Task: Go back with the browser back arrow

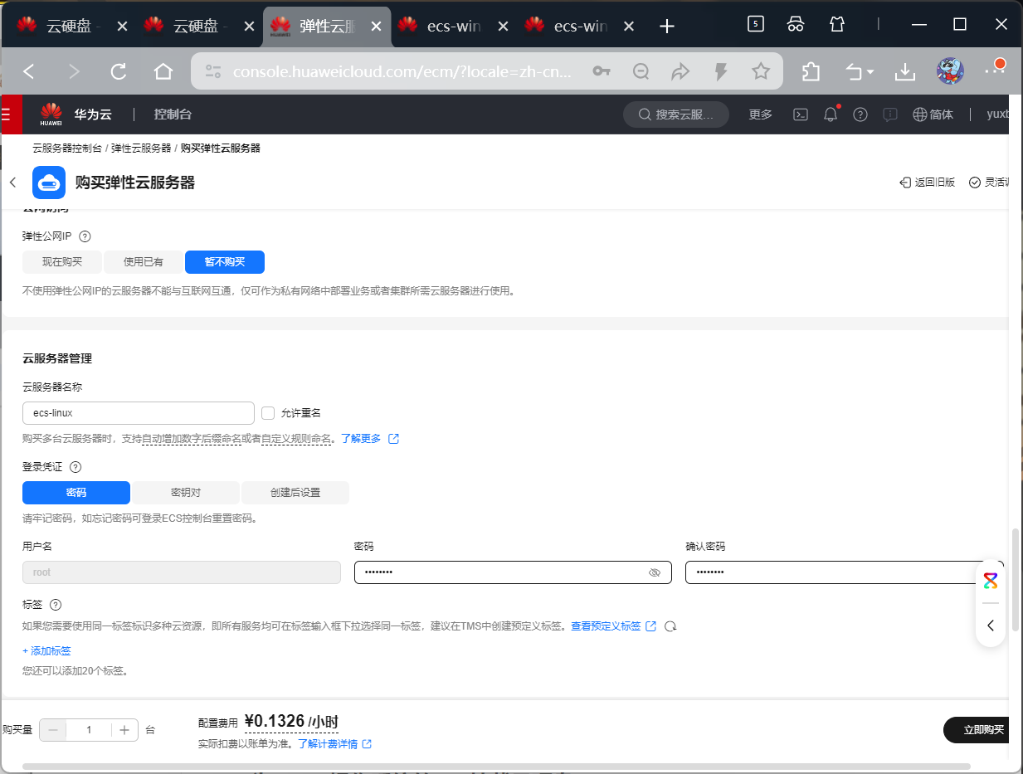Action: (29, 72)
